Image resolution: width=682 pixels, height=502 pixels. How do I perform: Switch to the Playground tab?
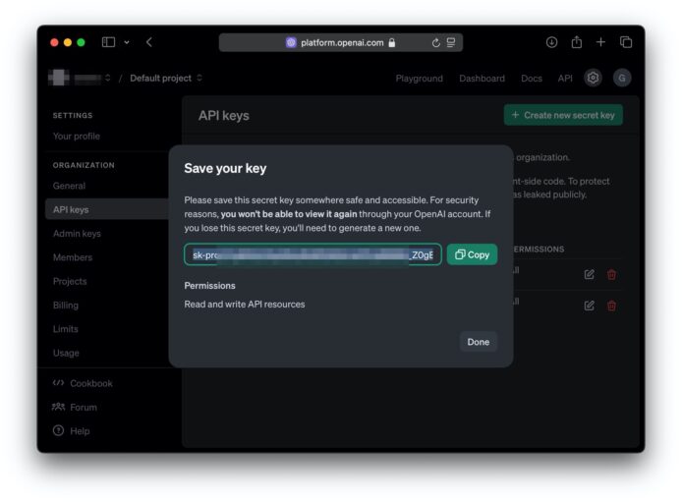pyautogui.click(x=419, y=79)
